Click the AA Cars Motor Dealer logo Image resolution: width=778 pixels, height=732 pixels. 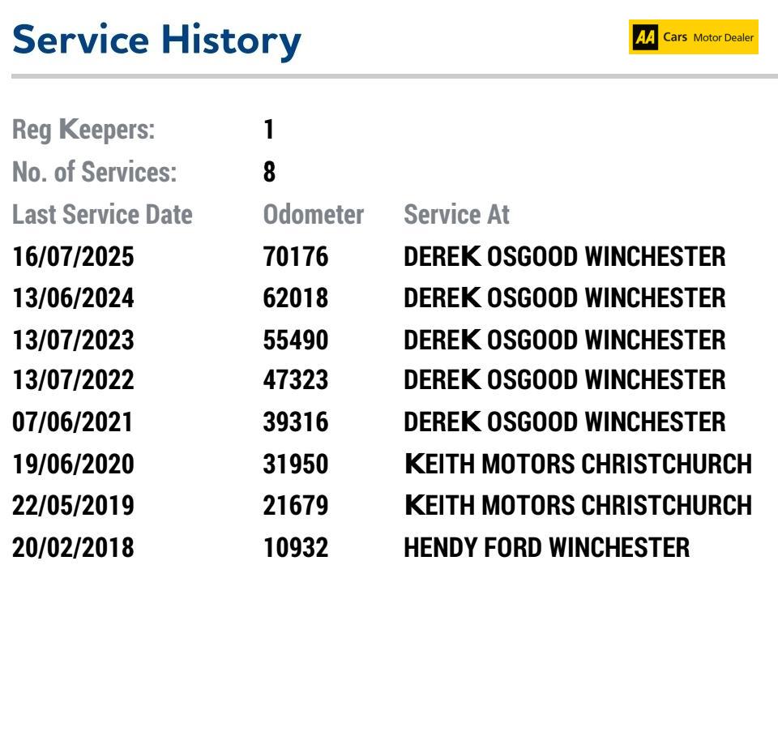tap(693, 36)
